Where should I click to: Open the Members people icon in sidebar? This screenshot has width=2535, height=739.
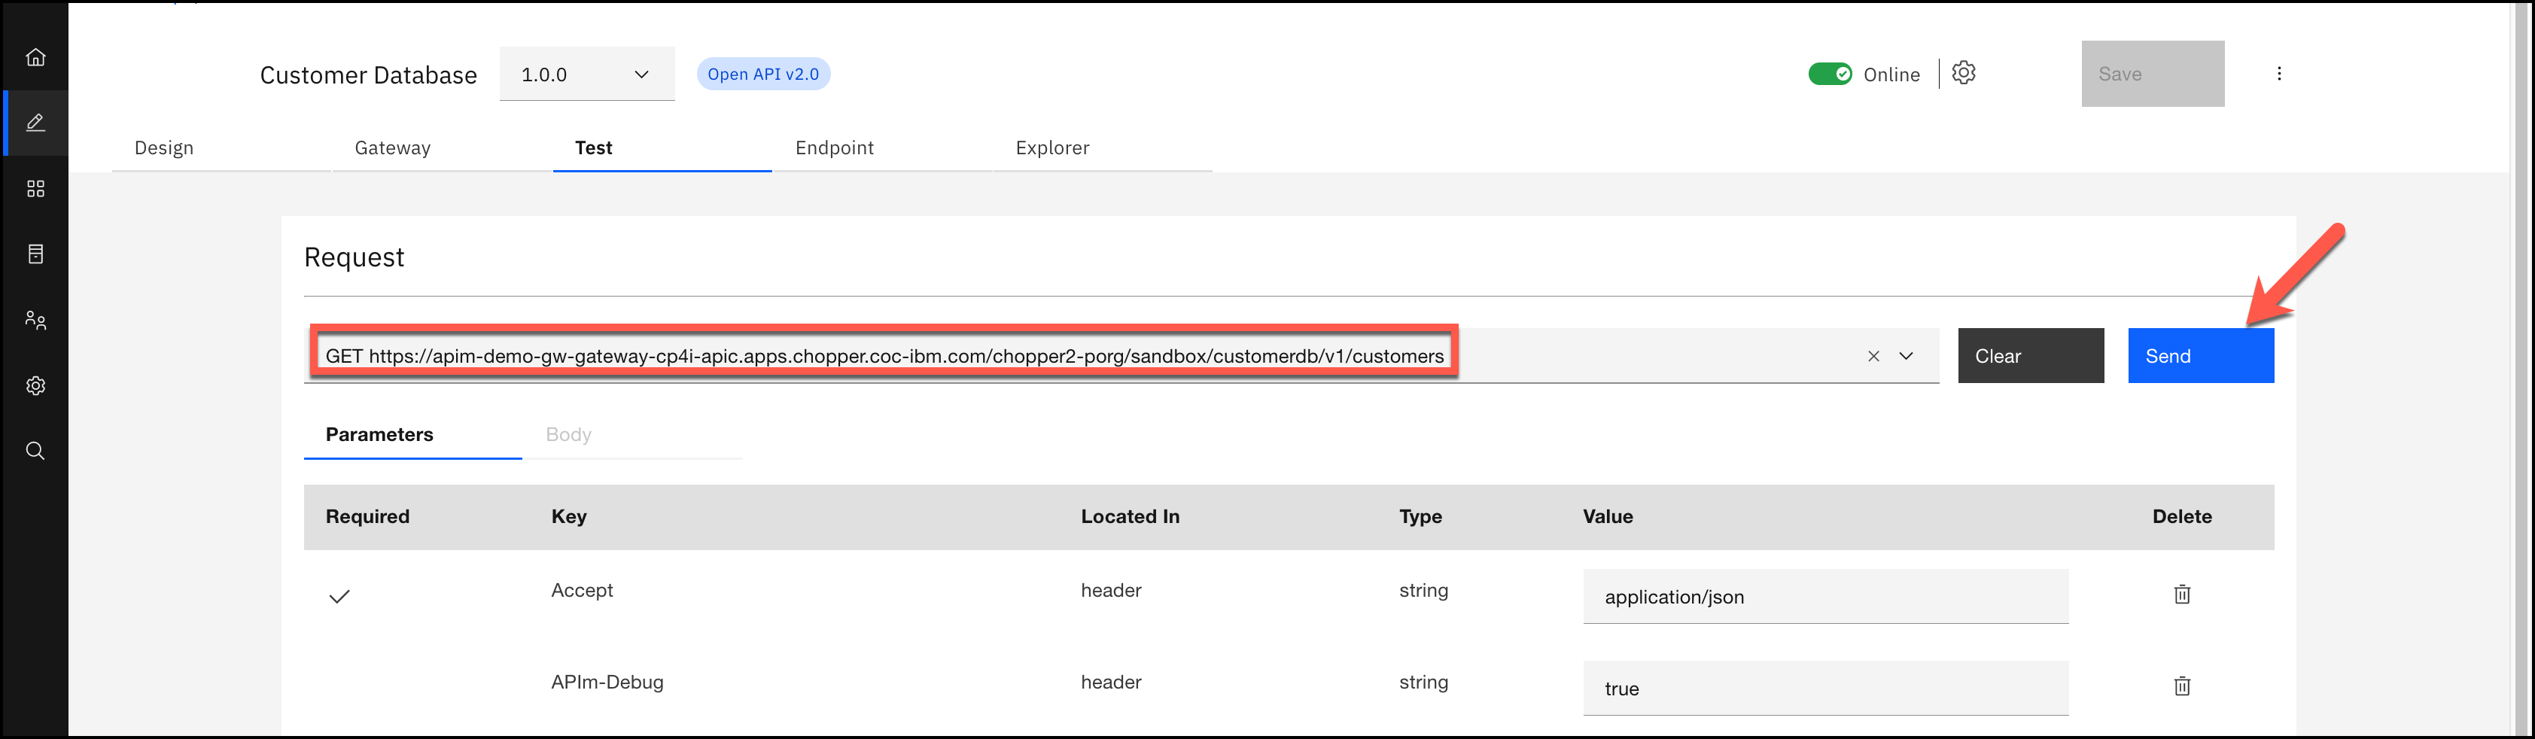[x=35, y=320]
